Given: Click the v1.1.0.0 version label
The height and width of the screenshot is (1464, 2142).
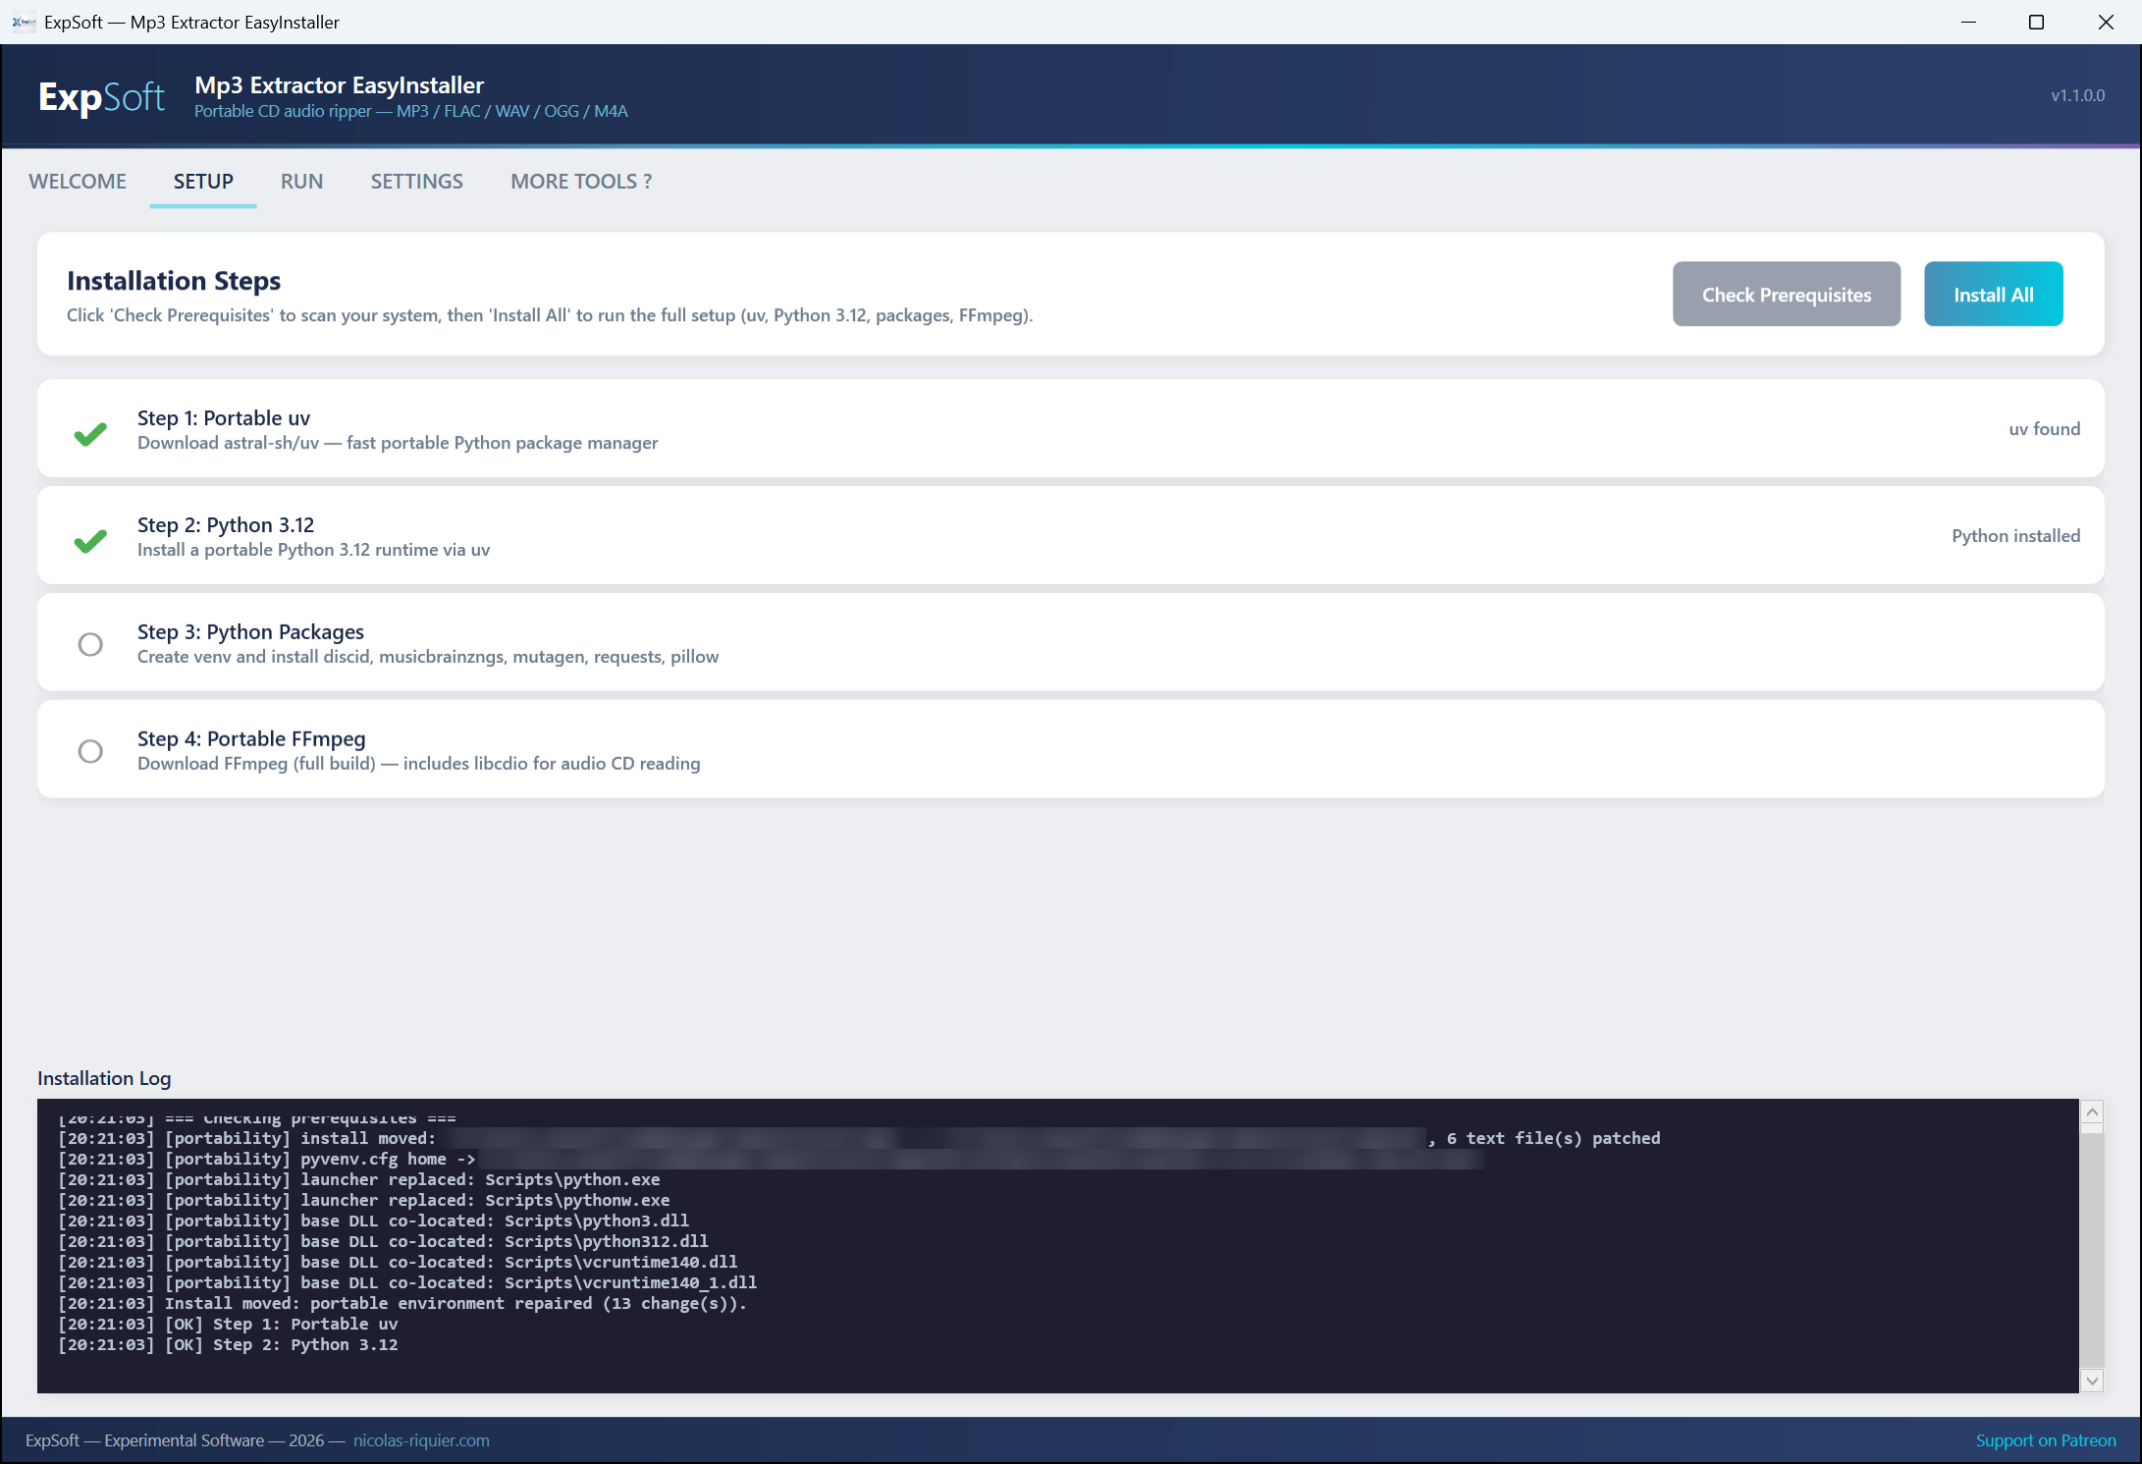Looking at the screenshot, I should pos(2077,95).
